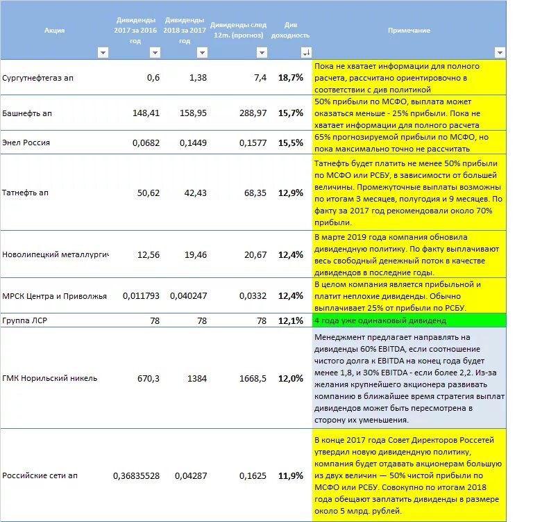Click the МРСК note about 25% прибыли по РСБУ
This screenshot has height=522, width=533.
[409, 296]
